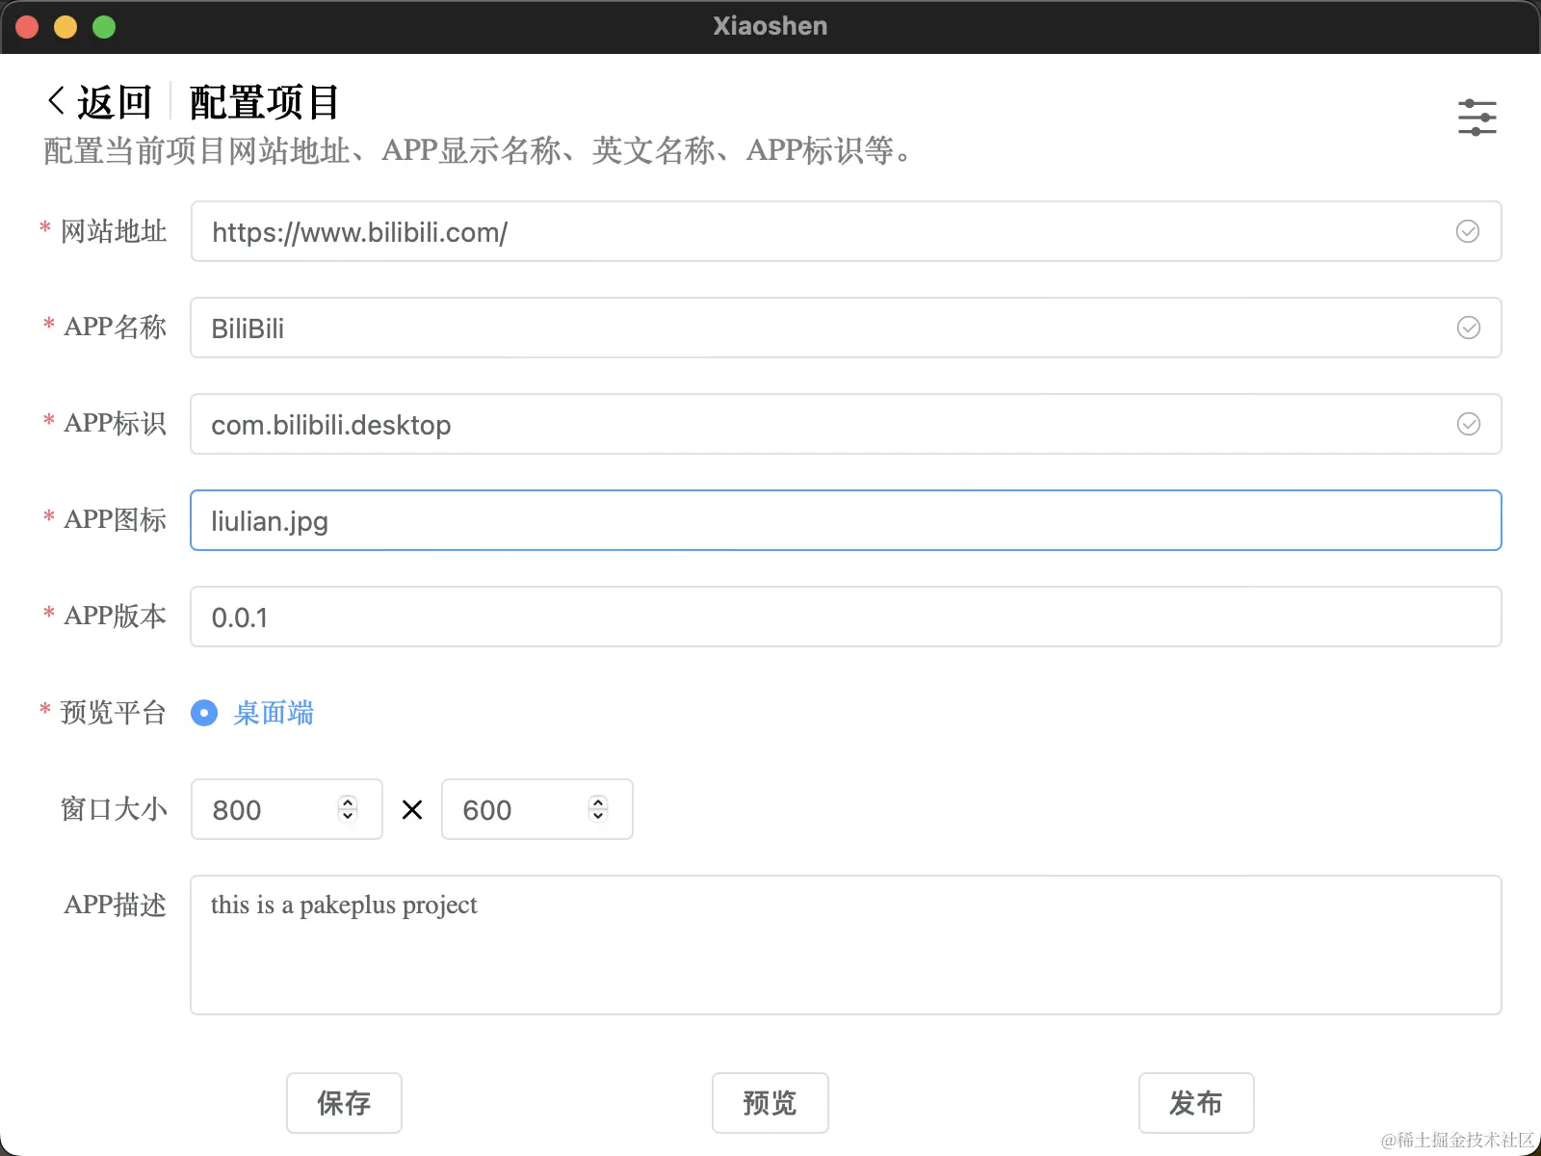Click the 配置项目 page title

click(264, 102)
